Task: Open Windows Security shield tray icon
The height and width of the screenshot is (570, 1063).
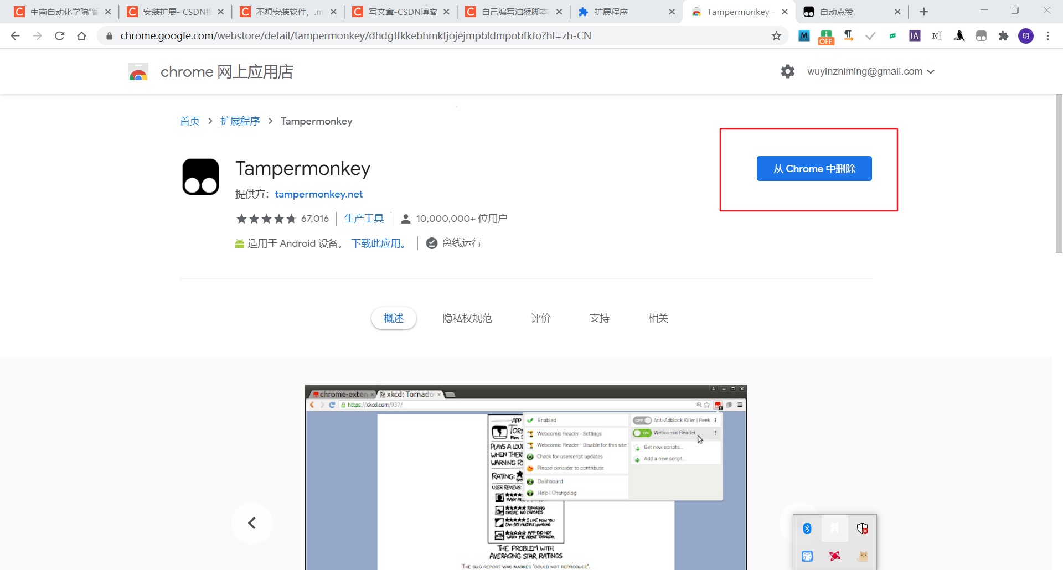Action: point(863,528)
